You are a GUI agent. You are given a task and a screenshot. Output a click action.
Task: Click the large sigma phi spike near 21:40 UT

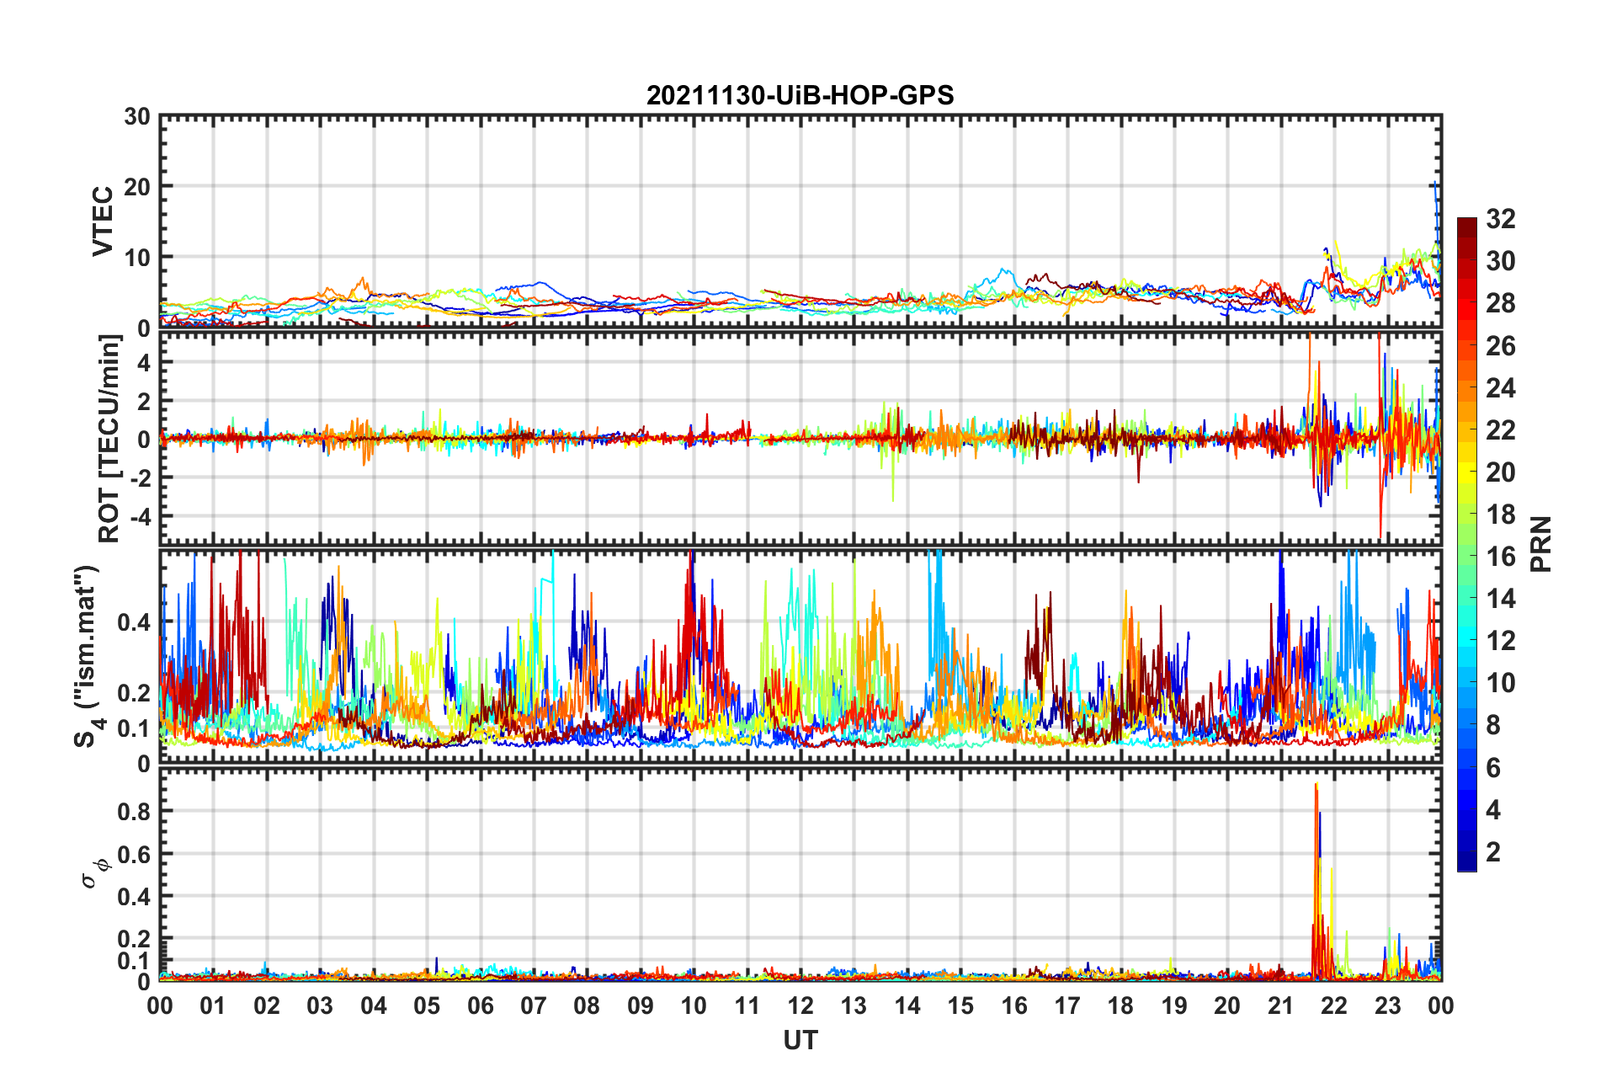tap(1317, 880)
